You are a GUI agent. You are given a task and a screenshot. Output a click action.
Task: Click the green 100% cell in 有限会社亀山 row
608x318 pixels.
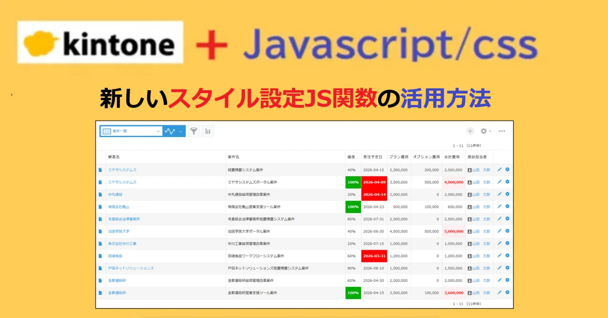coord(353,207)
